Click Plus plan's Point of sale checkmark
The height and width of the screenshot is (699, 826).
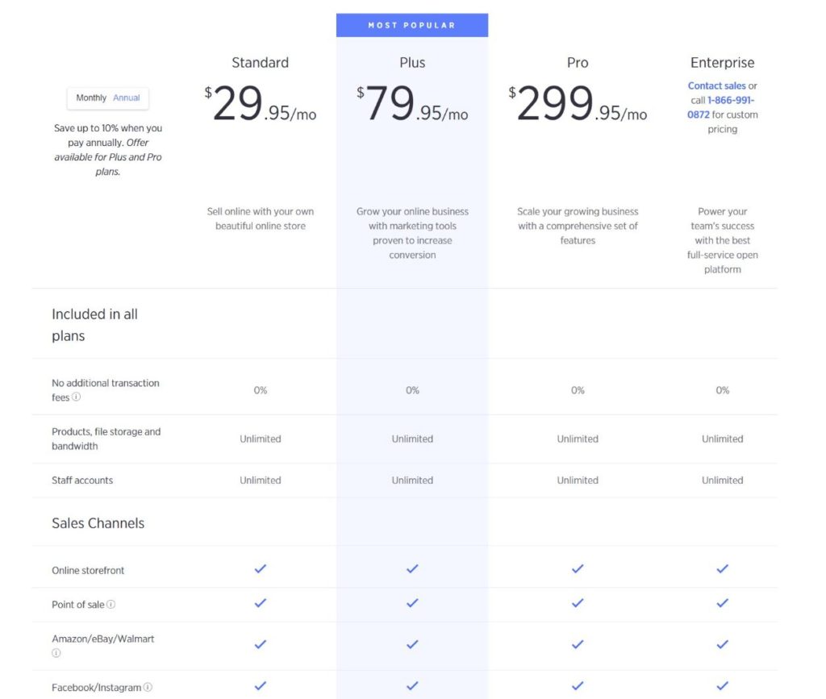412,603
